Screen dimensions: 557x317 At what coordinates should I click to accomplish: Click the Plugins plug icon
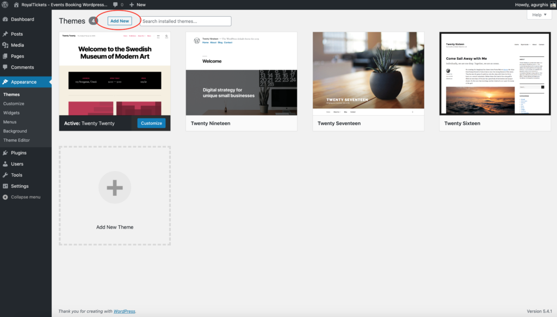(x=5, y=153)
